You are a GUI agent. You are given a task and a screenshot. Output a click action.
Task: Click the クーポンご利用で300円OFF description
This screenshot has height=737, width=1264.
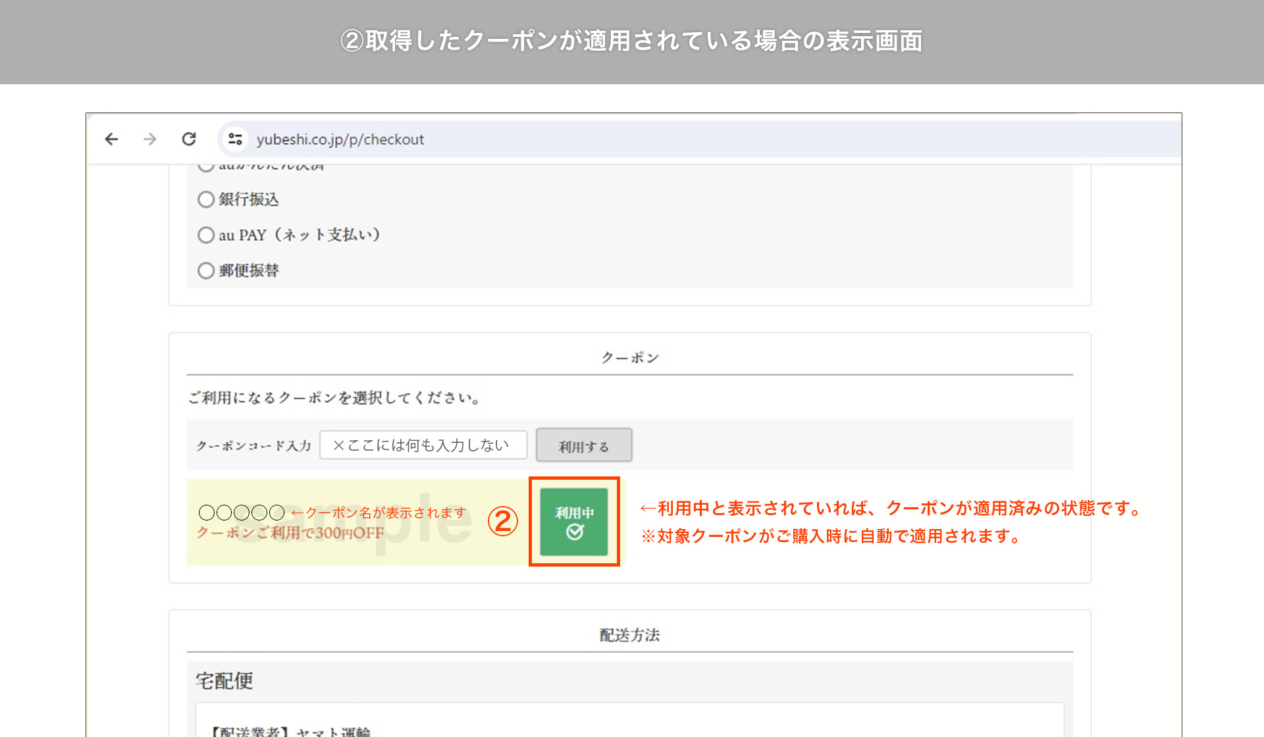(290, 533)
